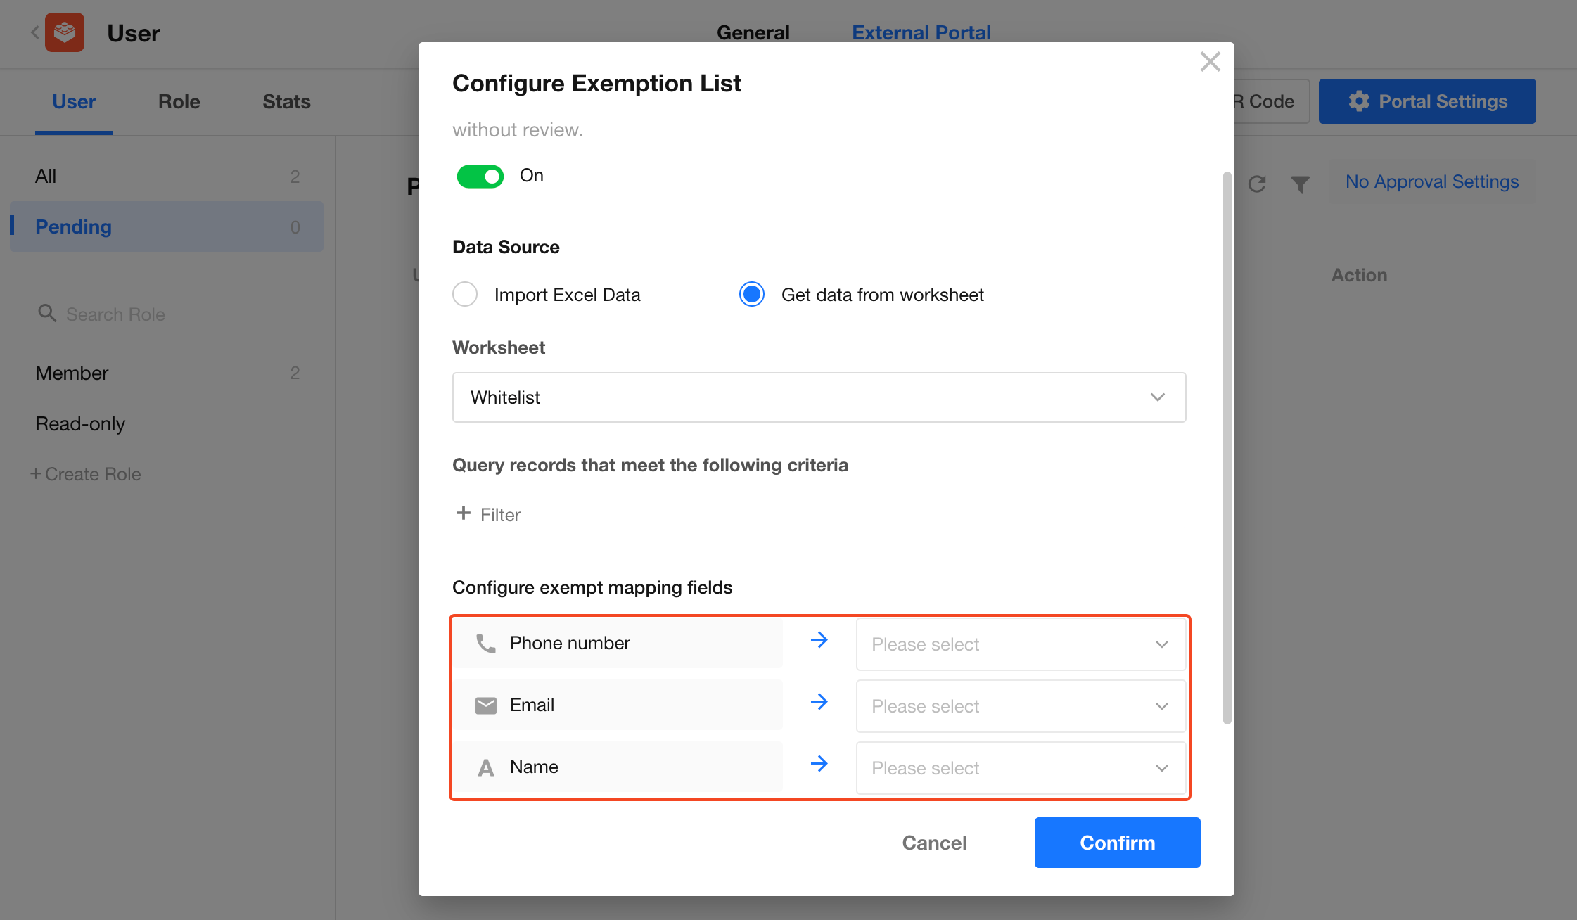Click the back arrow beside app logo
Screen dimensions: 1577x920
(34, 32)
